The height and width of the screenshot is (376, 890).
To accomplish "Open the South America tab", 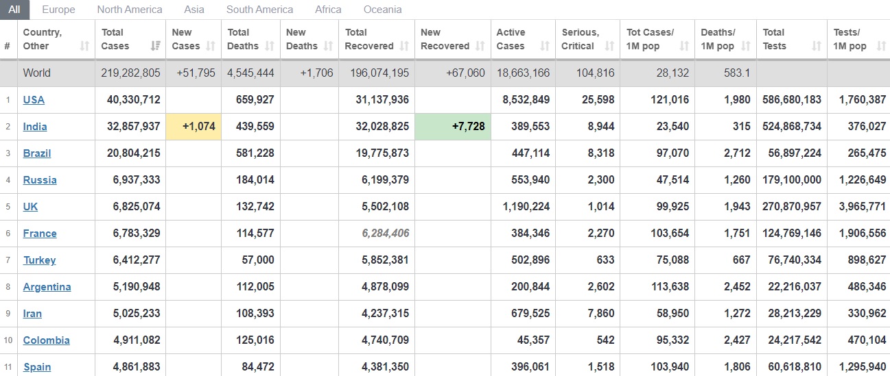I will click(x=259, y=10).
